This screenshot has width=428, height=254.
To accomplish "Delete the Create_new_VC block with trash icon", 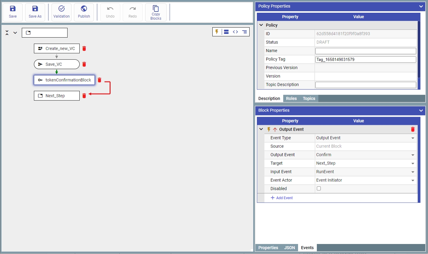I will (85, 48).
